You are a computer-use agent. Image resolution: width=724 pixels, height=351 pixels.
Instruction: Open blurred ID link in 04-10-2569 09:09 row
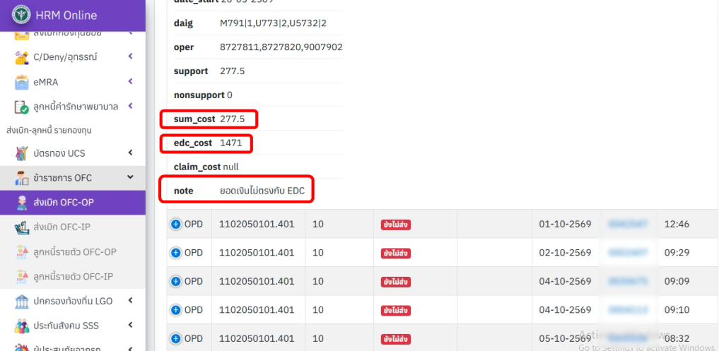628,281
